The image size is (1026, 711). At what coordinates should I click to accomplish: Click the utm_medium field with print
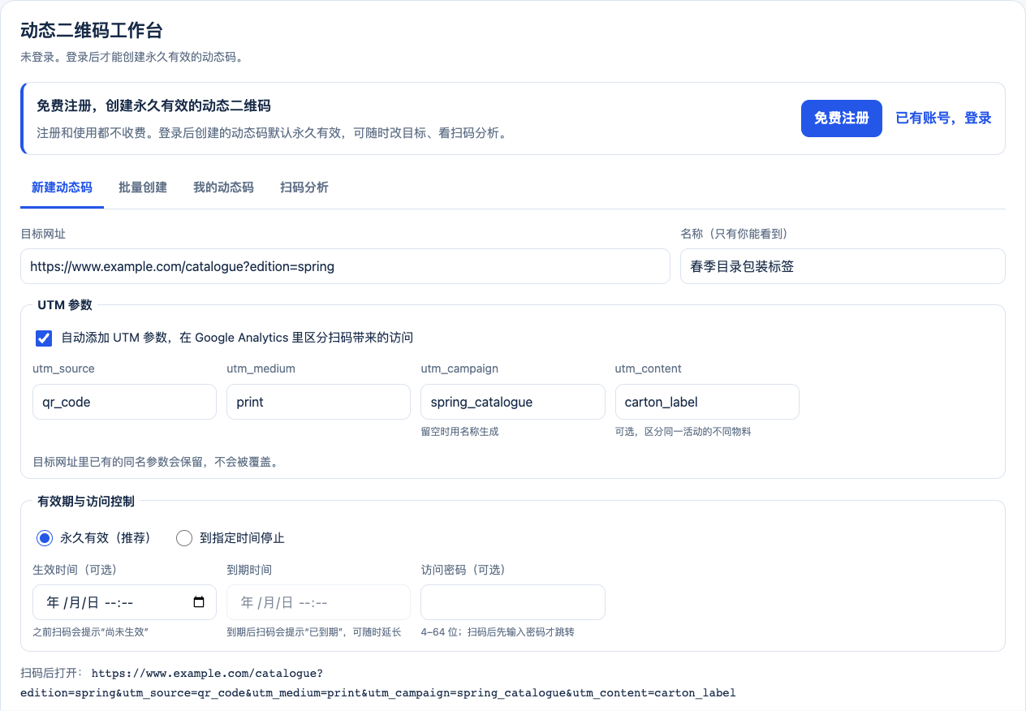pos(318,402)
